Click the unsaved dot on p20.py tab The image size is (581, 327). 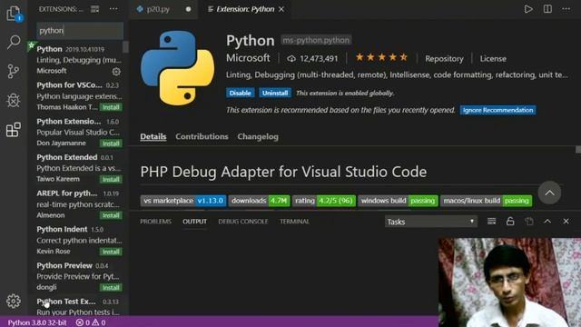188,9
